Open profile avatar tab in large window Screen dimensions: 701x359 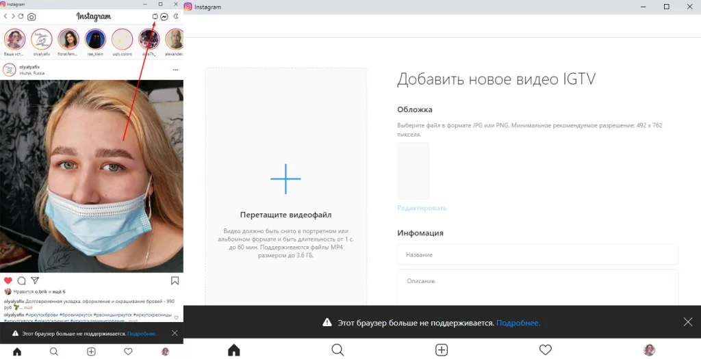pos(649,349)
